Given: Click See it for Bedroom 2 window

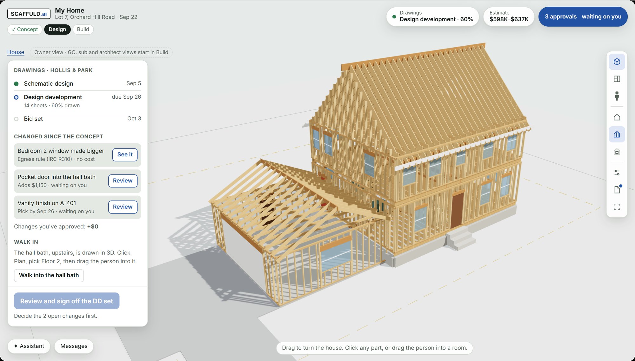Looking at the screenshot, I should (125, 154).
